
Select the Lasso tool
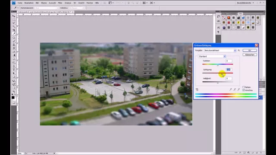click(x=14, y=23)
